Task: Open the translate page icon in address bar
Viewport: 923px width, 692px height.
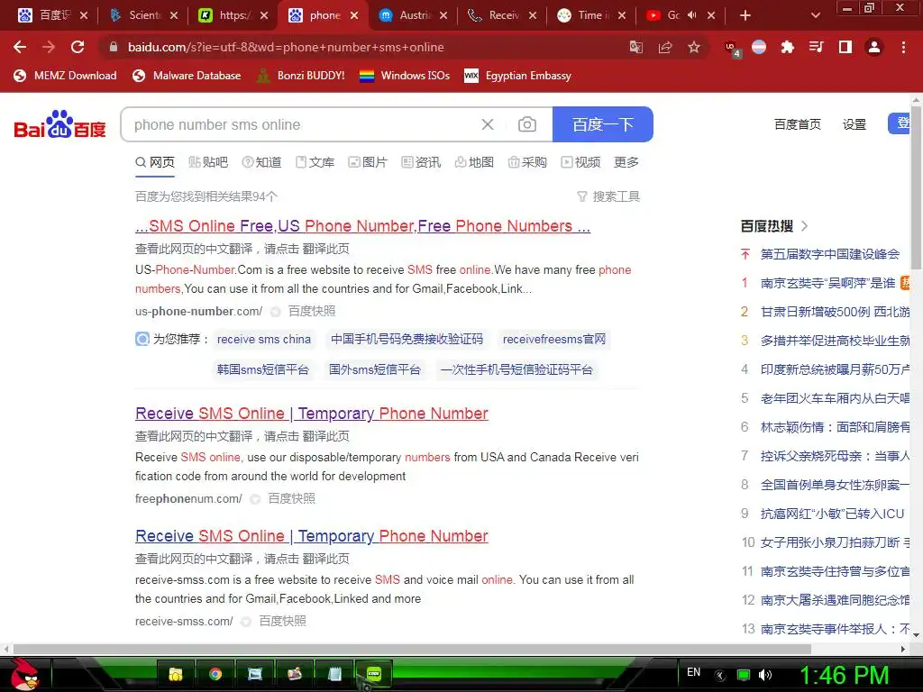Action: [635, 47]
